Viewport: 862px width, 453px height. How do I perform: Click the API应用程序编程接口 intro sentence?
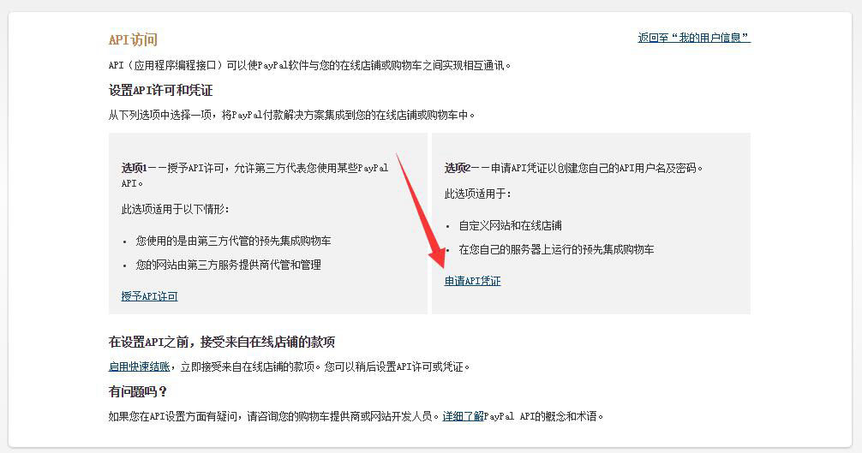click(x=309, y=65)
